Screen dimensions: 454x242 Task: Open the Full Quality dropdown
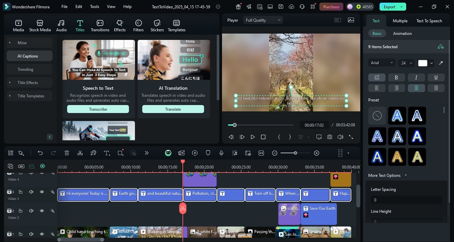pyautogui.click(x=263, y=20)
